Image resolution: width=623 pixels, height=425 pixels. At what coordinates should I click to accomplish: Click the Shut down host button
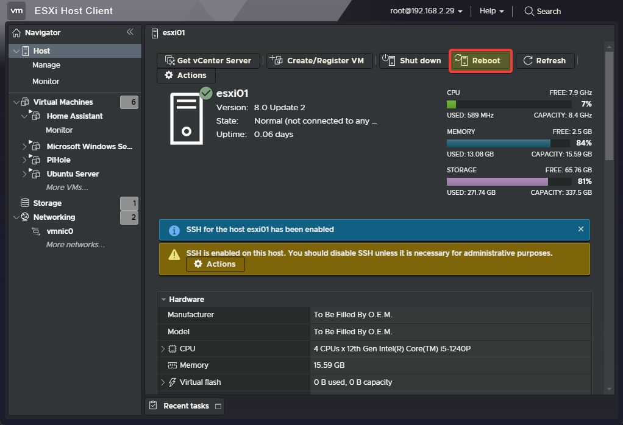pyautogui.click(x=414, y=61)
